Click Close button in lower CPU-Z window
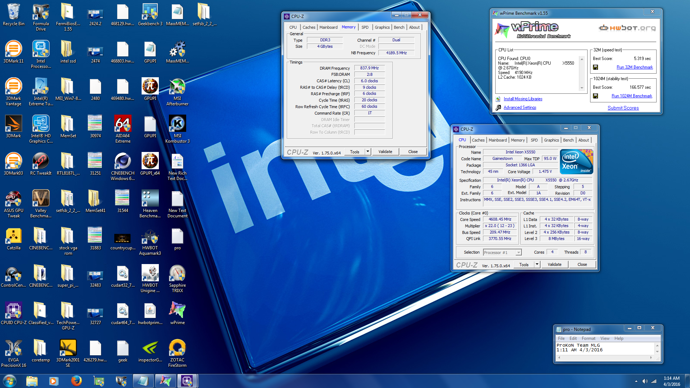This screenshot has width=690, height=388. point(582,264)
